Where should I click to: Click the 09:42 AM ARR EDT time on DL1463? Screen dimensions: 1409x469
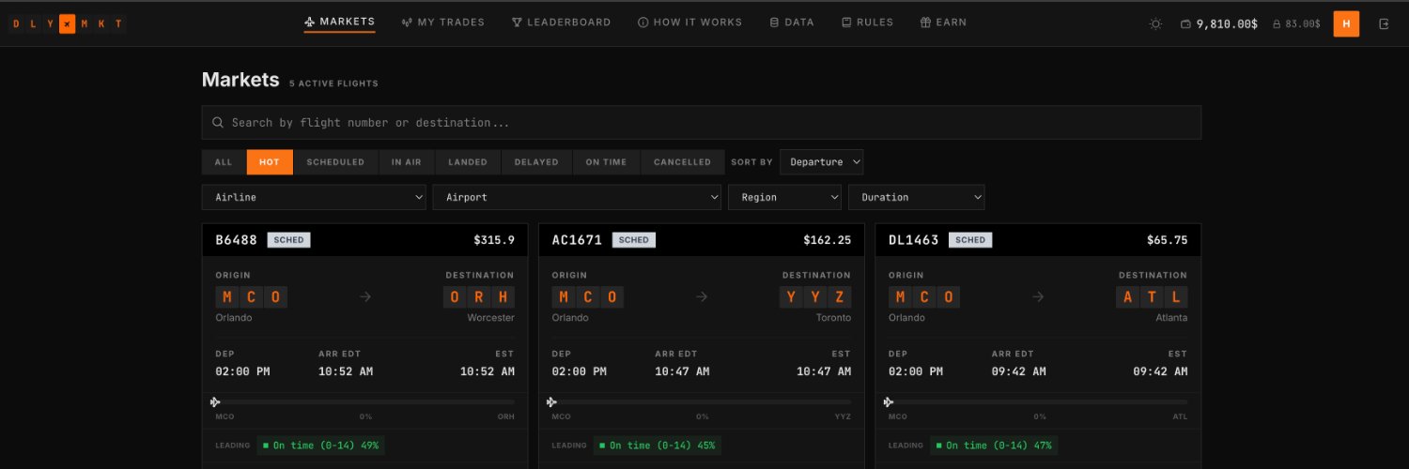coord(1019,371)
